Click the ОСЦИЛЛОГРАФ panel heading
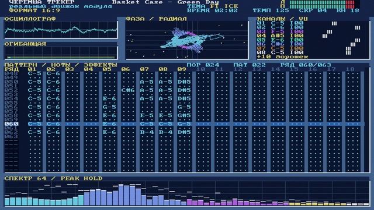This screenshot has width=374, height=210. click(x=30, y=19)
